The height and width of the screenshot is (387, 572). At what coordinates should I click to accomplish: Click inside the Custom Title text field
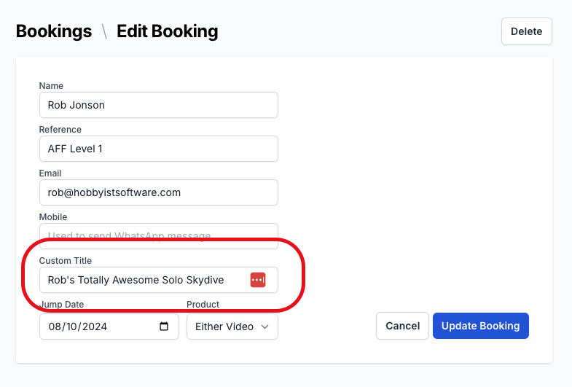[146, 280]
